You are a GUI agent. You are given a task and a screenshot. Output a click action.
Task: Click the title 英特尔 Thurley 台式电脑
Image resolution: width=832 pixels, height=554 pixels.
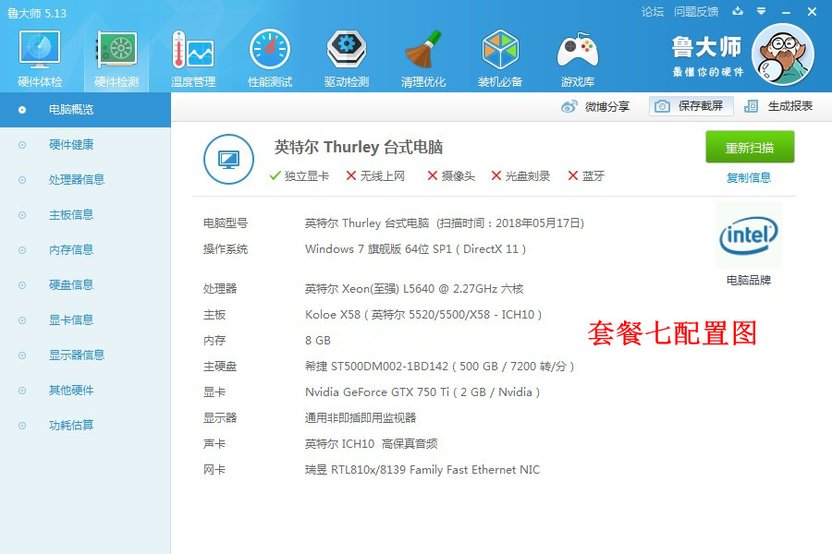tap(359, 147)
